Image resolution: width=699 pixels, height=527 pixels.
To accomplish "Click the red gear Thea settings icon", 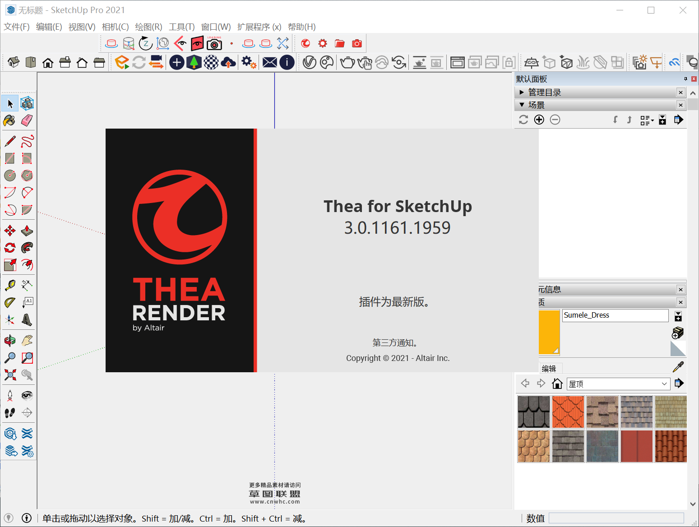I will point(323,43).
